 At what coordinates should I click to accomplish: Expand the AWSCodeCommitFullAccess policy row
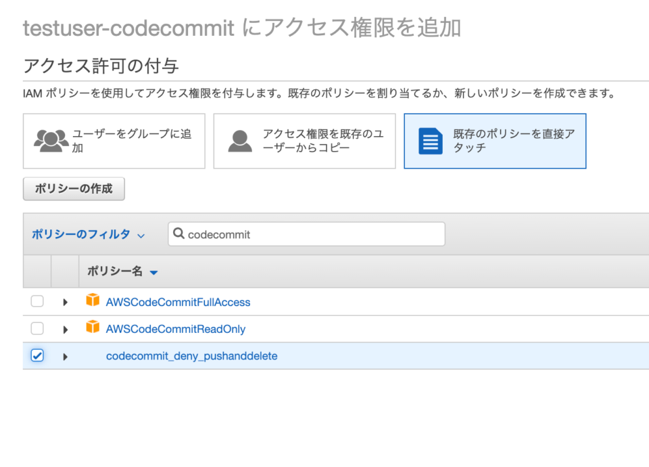coord(65,301)
